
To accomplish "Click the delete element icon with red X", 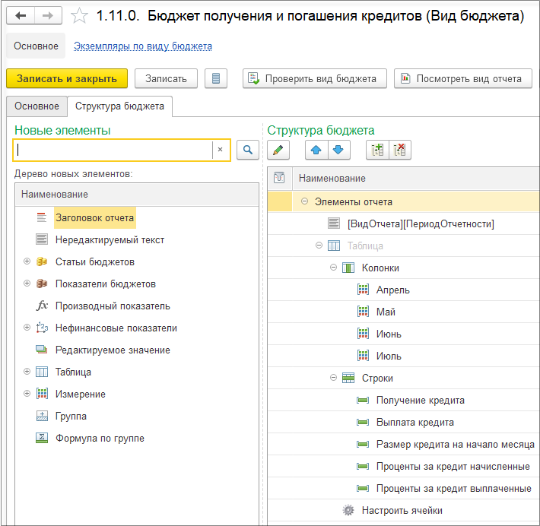I will click(x=400, y=150).
